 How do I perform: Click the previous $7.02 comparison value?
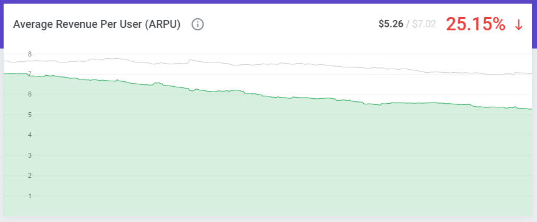click(423, 24)
